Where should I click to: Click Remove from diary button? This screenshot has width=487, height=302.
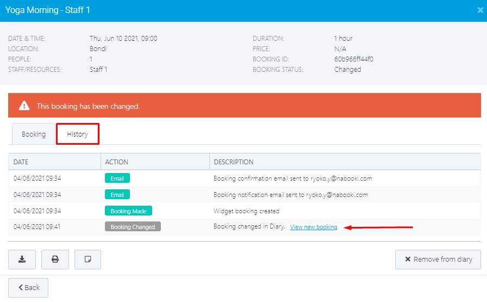tap(438, 260)
